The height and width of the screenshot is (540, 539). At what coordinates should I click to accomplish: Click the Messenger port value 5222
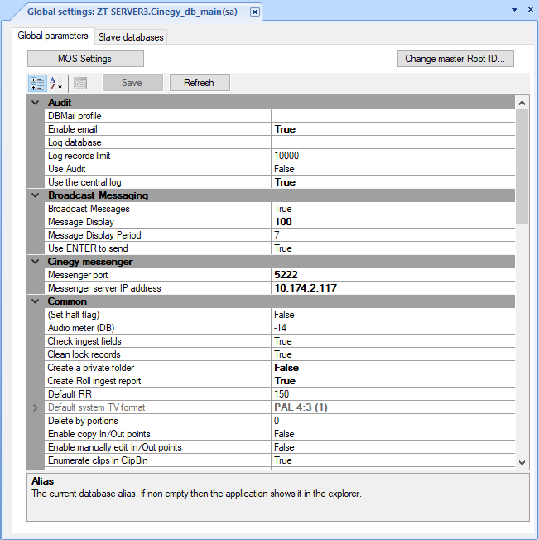(286, 275)
